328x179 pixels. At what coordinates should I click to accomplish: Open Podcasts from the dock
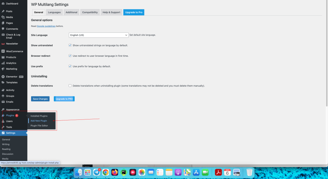coord(178,172)
